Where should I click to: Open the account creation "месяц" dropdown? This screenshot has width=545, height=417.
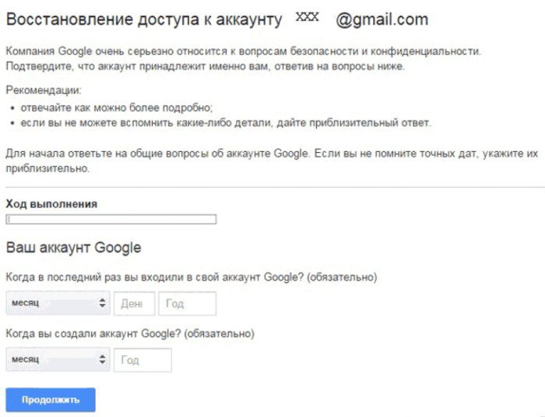pos(58,359)
